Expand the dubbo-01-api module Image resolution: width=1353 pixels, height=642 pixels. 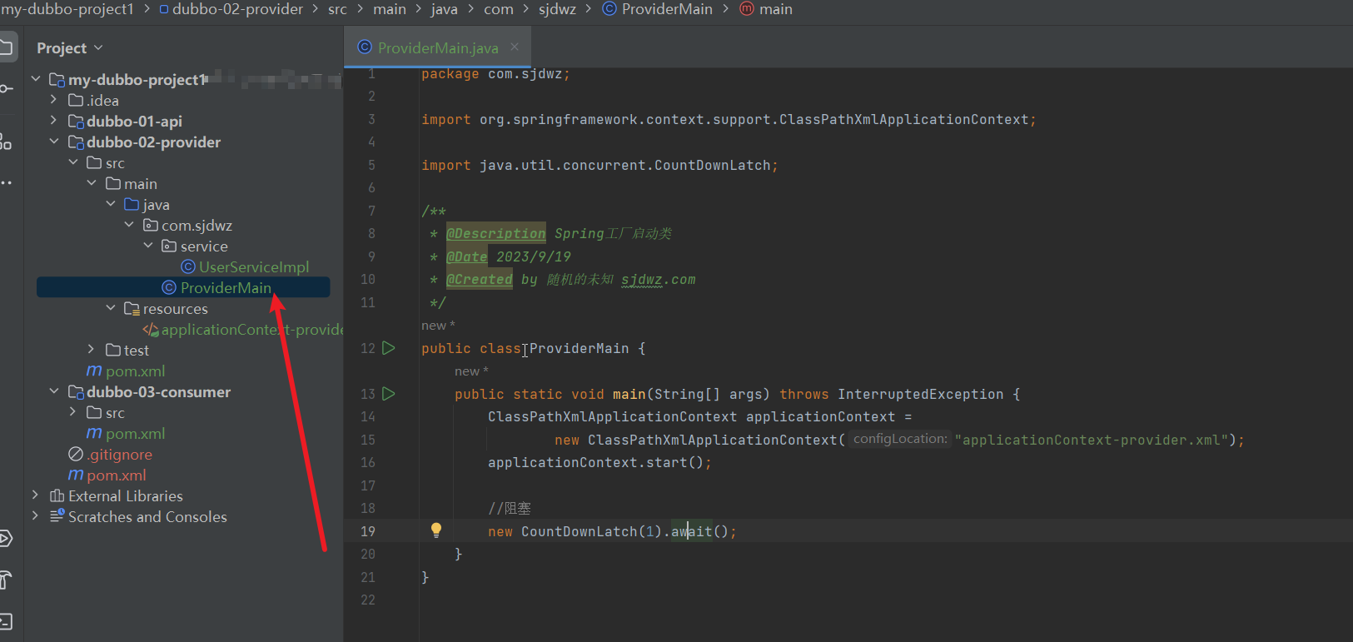(x=54, y=121)
